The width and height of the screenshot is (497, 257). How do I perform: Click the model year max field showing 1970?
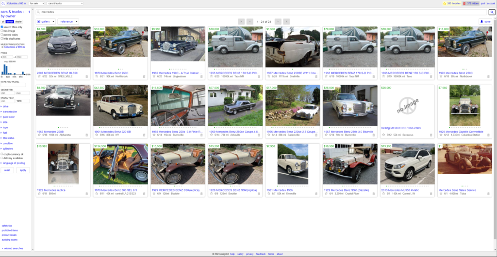point(22,101)
